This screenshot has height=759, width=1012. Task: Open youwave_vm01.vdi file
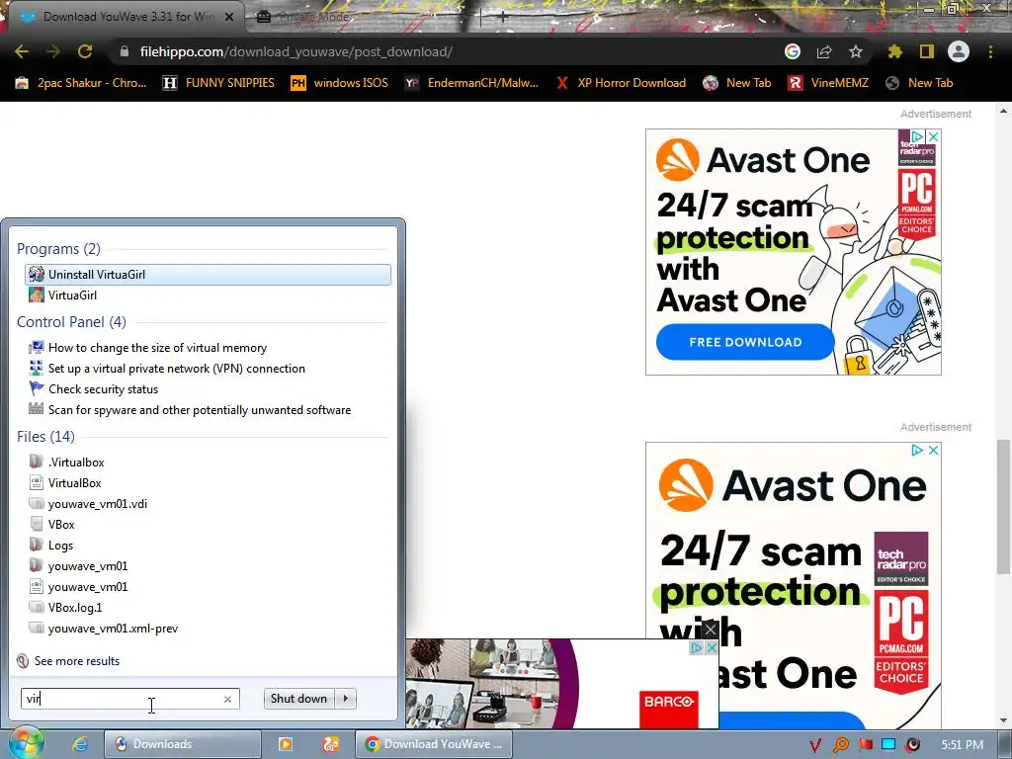coord(208,503)
